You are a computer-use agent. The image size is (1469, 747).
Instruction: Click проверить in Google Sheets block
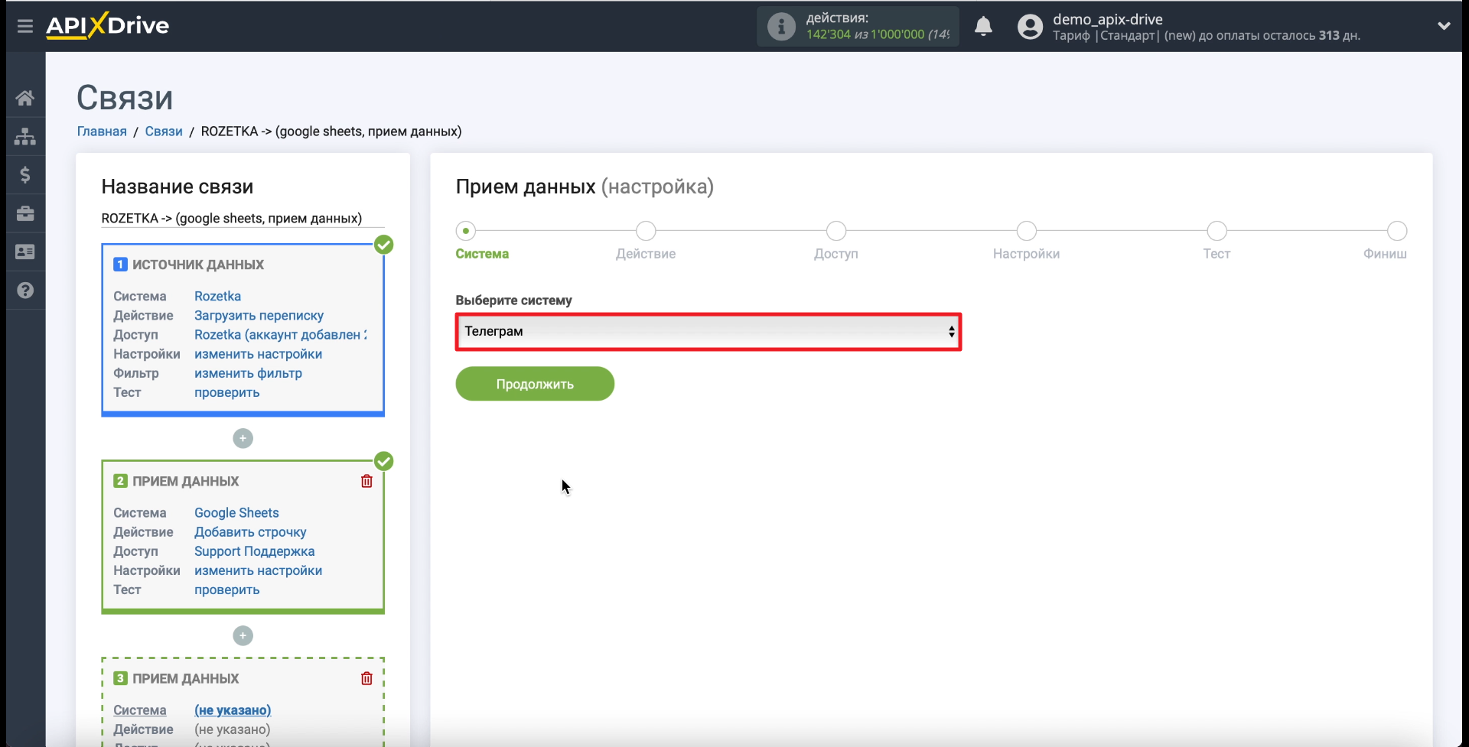click(x=226, y=589)
